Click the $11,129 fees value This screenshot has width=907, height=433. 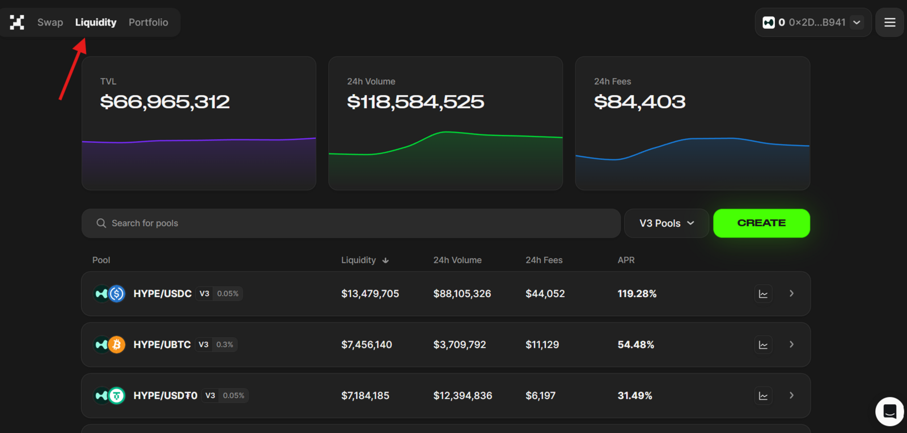(x=542, y=345)
